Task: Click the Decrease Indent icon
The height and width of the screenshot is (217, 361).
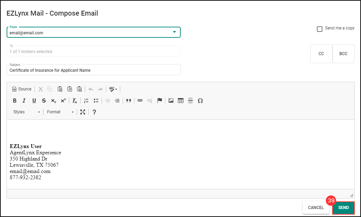Action: point(107,101)
